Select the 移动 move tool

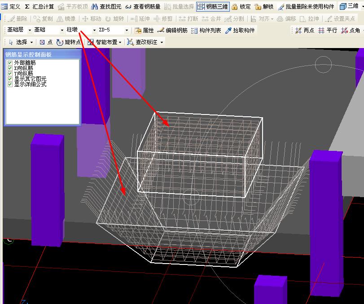click(x=92, y=18)
